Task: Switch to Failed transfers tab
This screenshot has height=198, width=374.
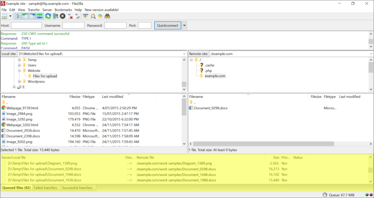Action: 45,187
